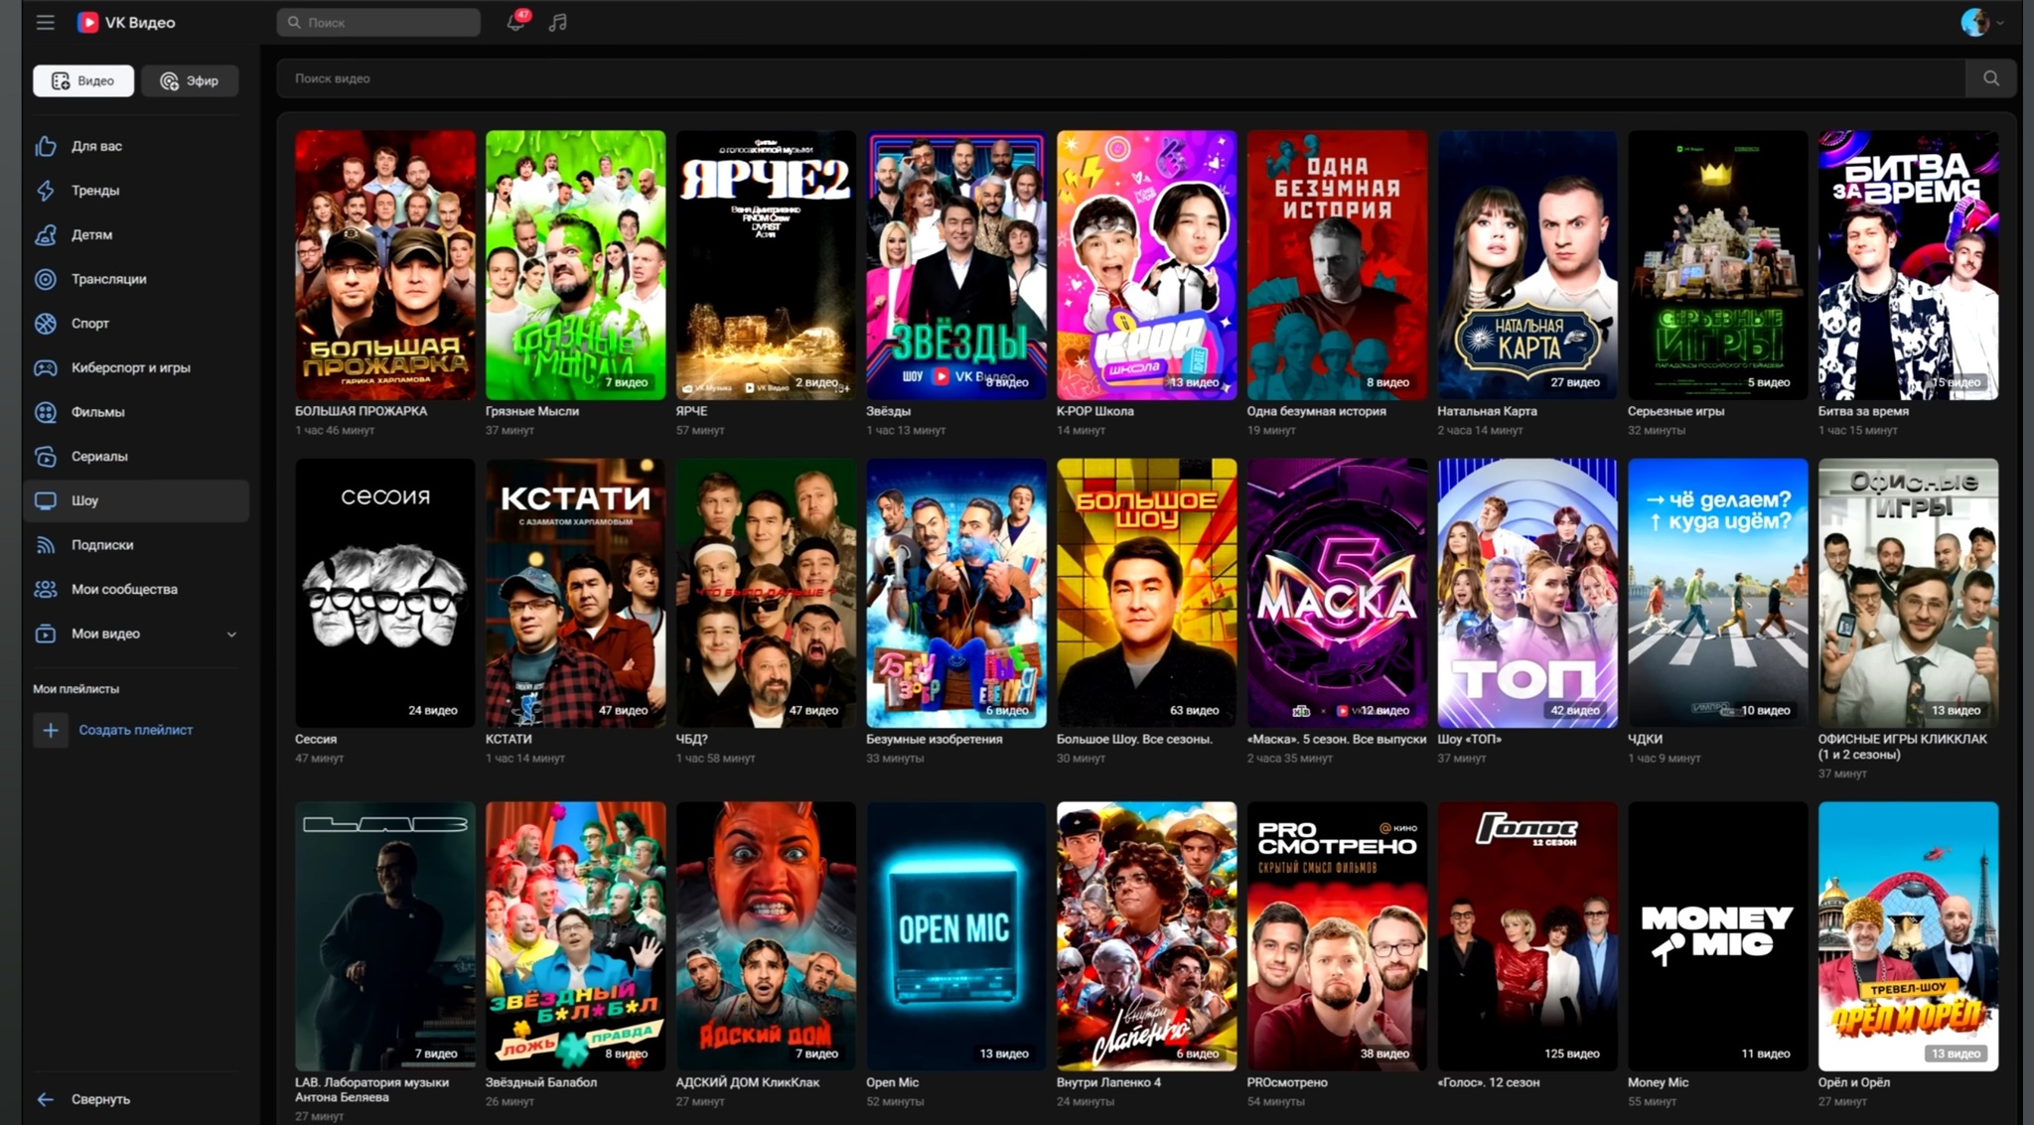Open Тренды section
Viewport: 2034px width, 1125px height.
click(136, 191)
